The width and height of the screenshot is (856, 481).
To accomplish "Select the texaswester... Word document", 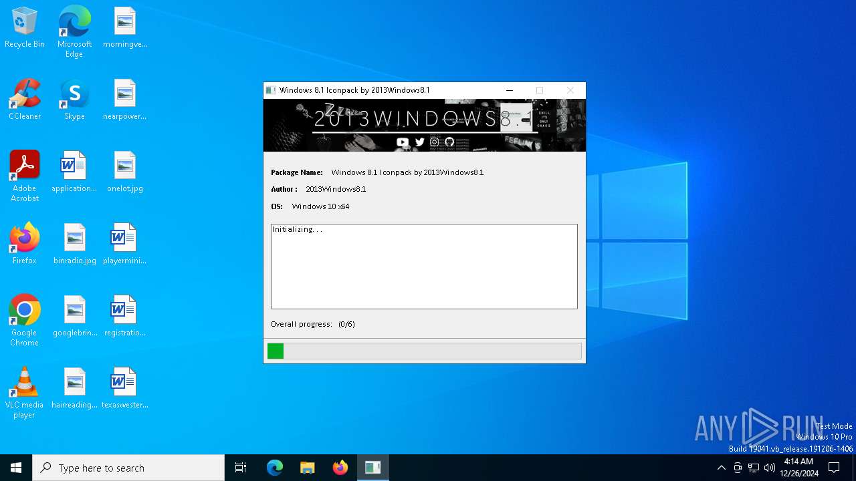I will point(125,389).
